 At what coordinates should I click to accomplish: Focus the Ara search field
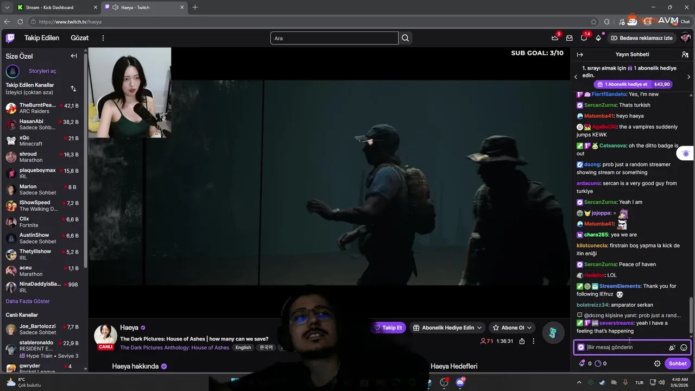[x=334, y=38]
